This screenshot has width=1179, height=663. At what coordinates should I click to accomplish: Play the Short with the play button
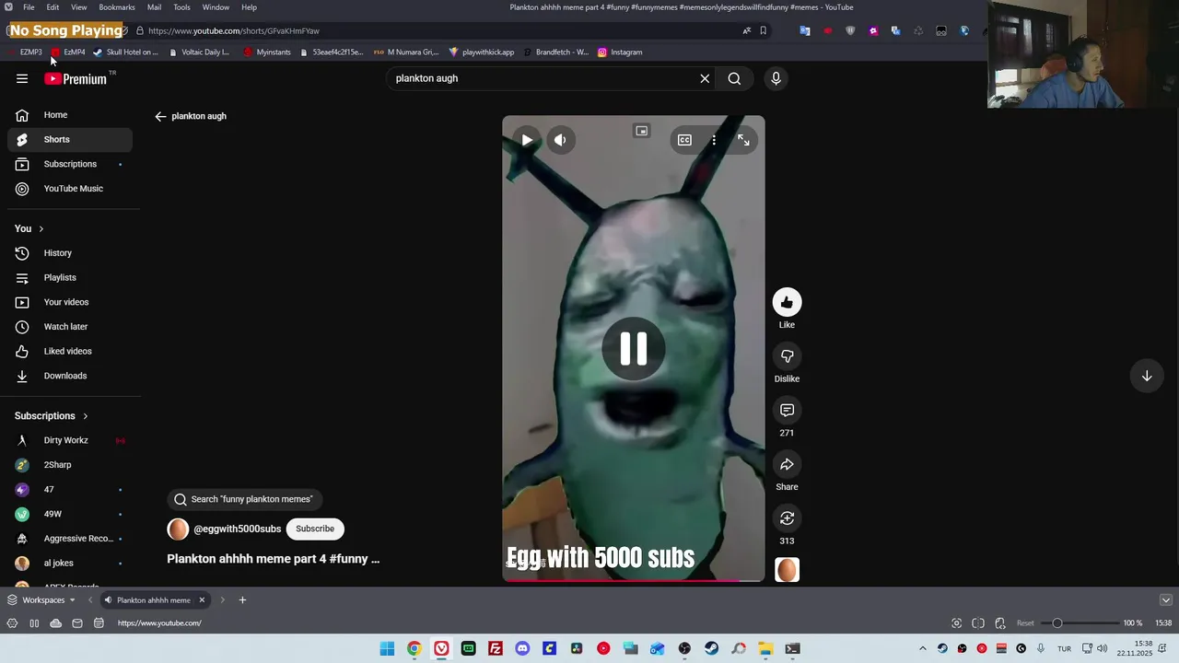click(527, 140)
